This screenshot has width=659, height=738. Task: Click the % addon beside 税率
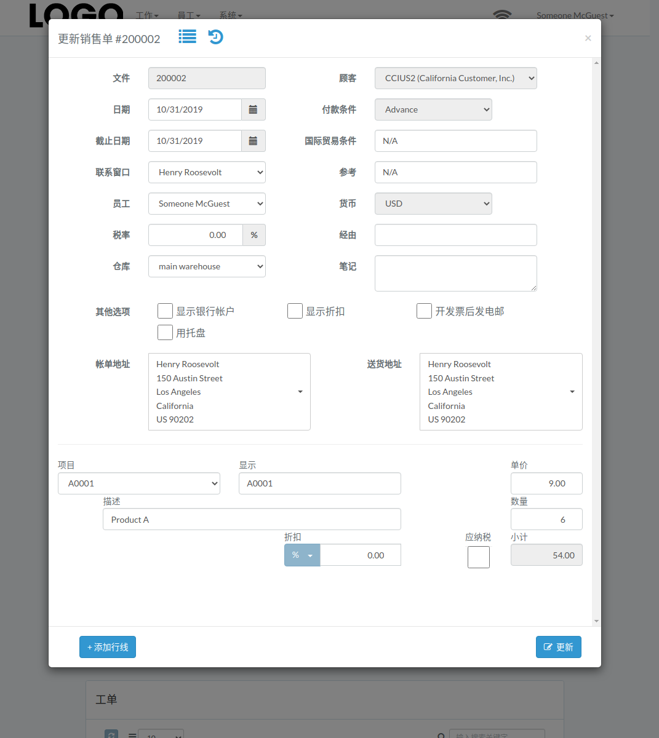pos(254,235)
